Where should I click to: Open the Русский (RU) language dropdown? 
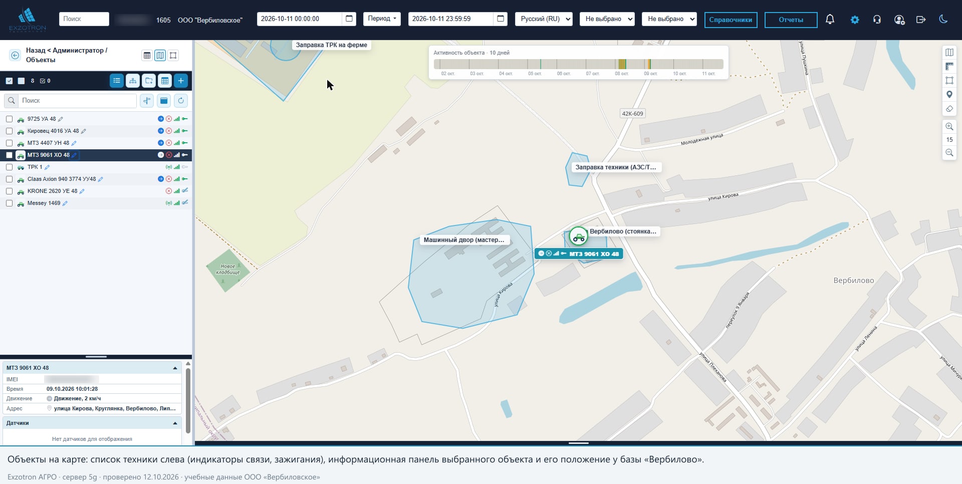click(x=544, y=19)
